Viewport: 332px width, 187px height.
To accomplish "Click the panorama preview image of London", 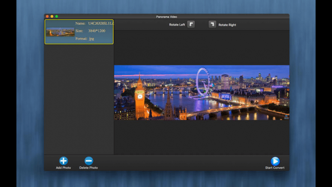I will tap(201, 93).
